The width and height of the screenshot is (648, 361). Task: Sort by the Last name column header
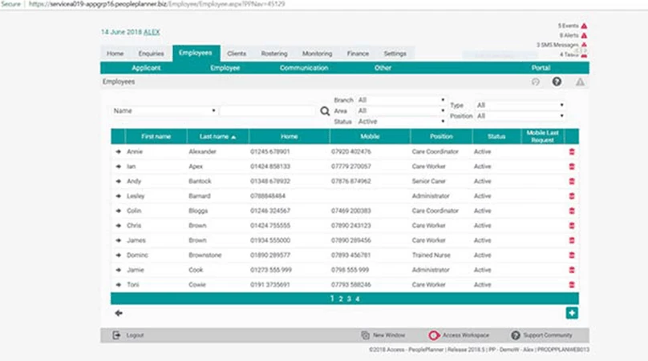[218, 137]
